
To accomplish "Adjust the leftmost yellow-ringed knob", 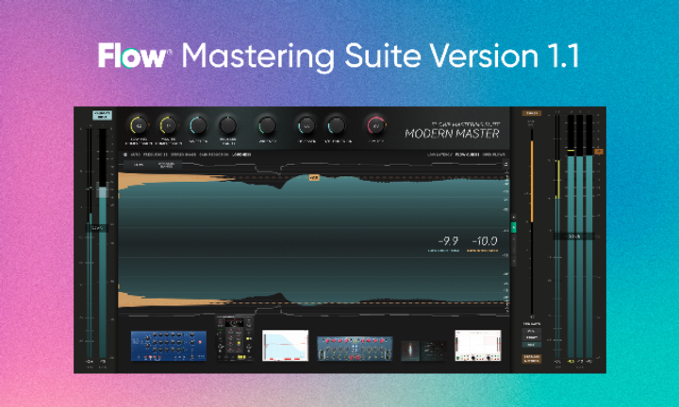I will click(139, 126).
